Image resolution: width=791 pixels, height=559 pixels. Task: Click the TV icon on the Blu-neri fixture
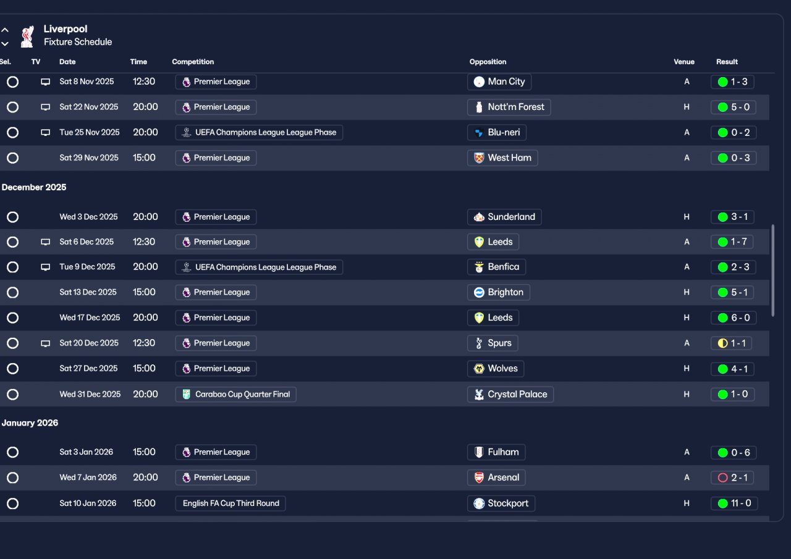[46, 132]
